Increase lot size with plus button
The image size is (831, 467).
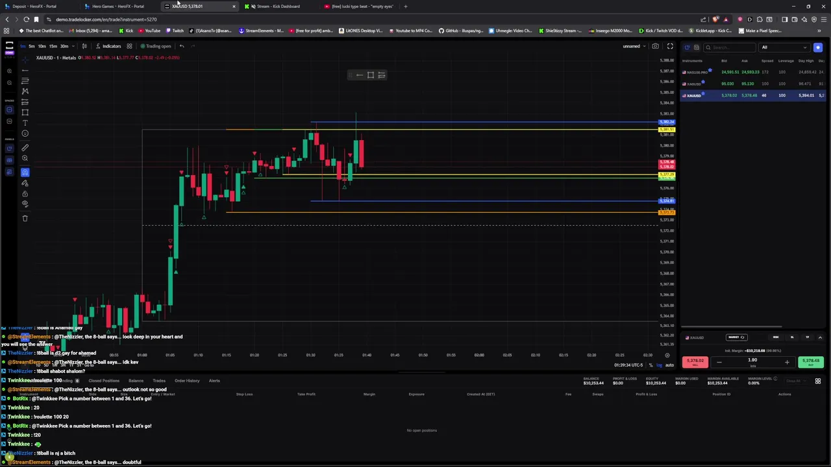coord(787,363)
